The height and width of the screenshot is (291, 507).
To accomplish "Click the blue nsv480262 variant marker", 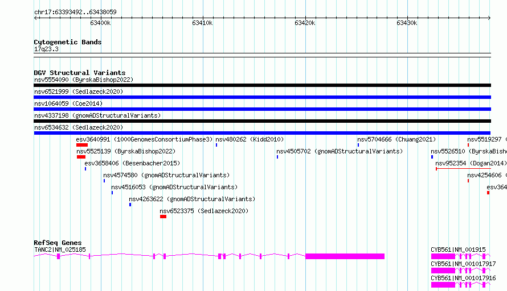I will [216, 145].
